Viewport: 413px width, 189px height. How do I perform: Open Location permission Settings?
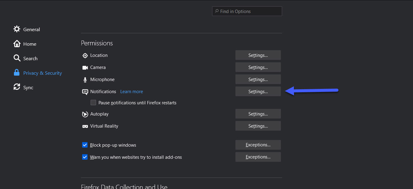258,55
